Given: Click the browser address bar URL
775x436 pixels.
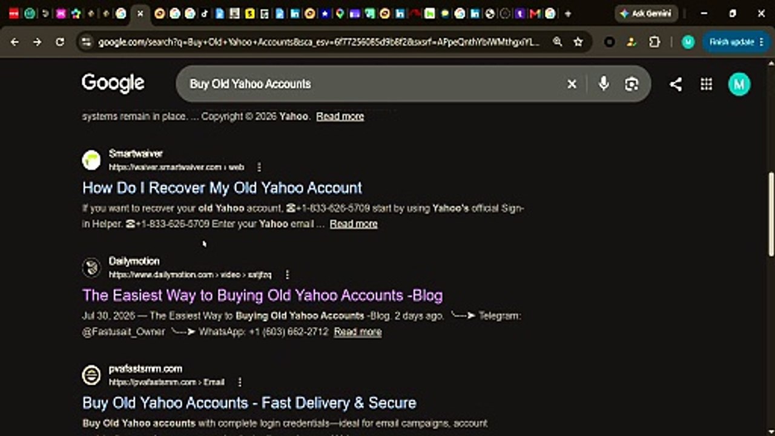Looking at the screenshot, I should coord(318,42).
